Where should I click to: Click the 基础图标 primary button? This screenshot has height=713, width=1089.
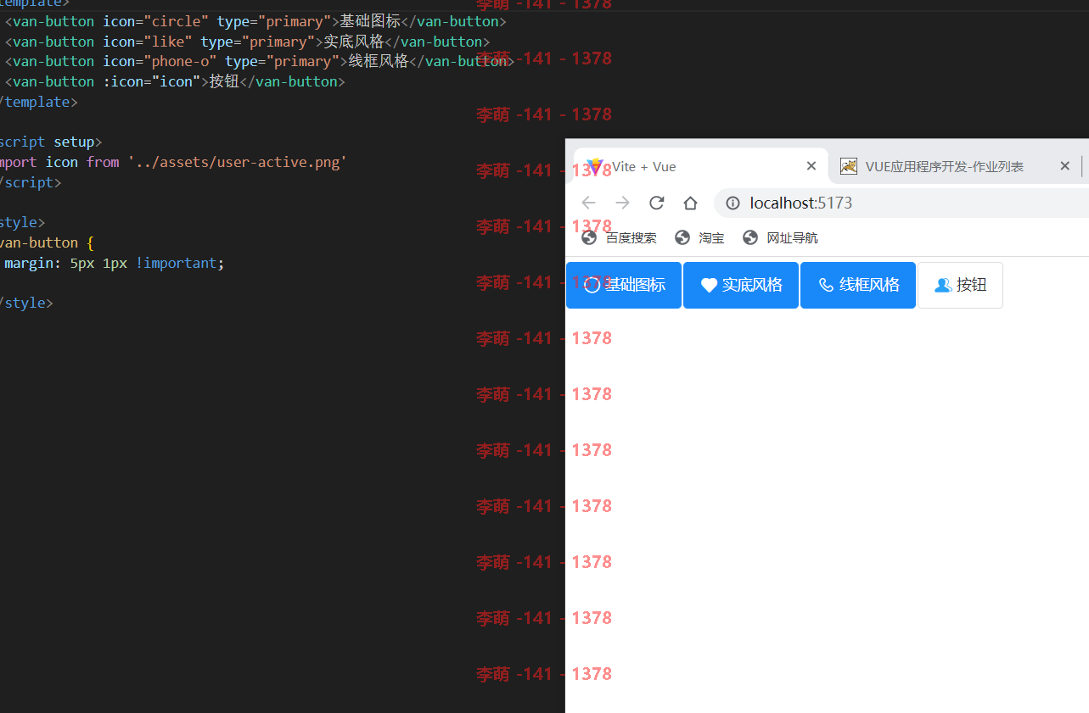(x=624, y=285)
